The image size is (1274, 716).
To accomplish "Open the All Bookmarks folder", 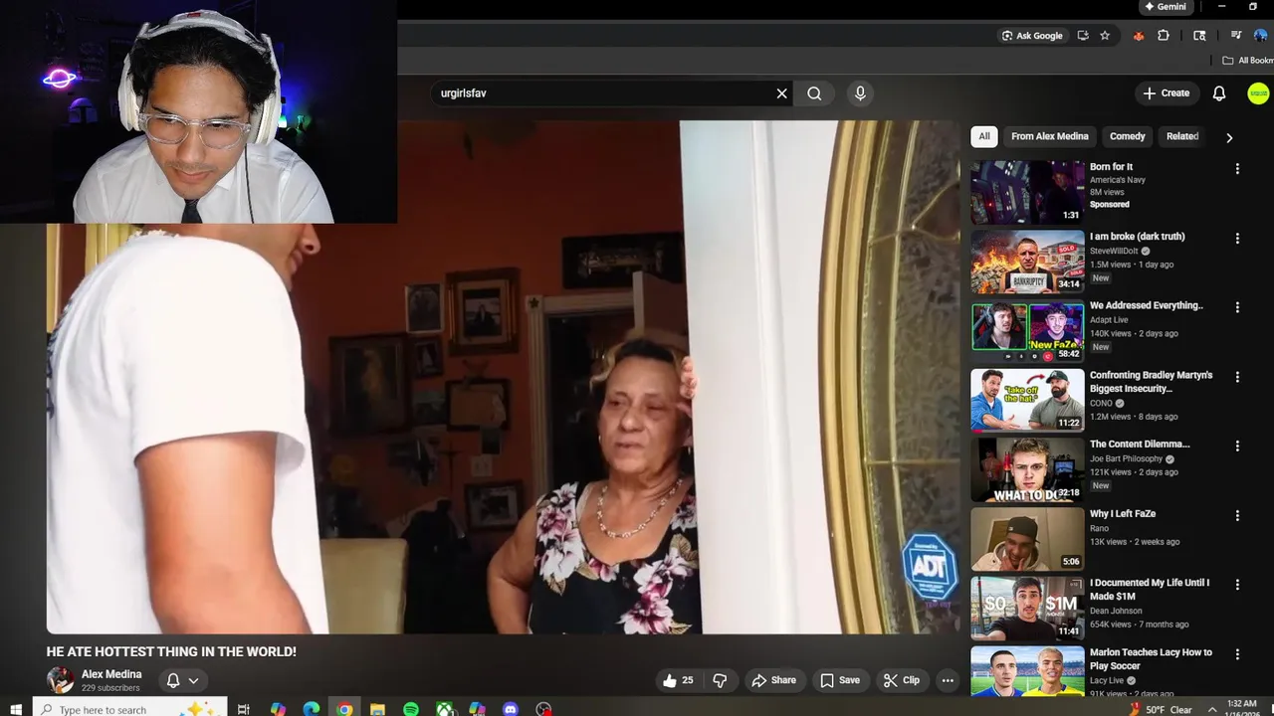I will tap(1248, 61).
